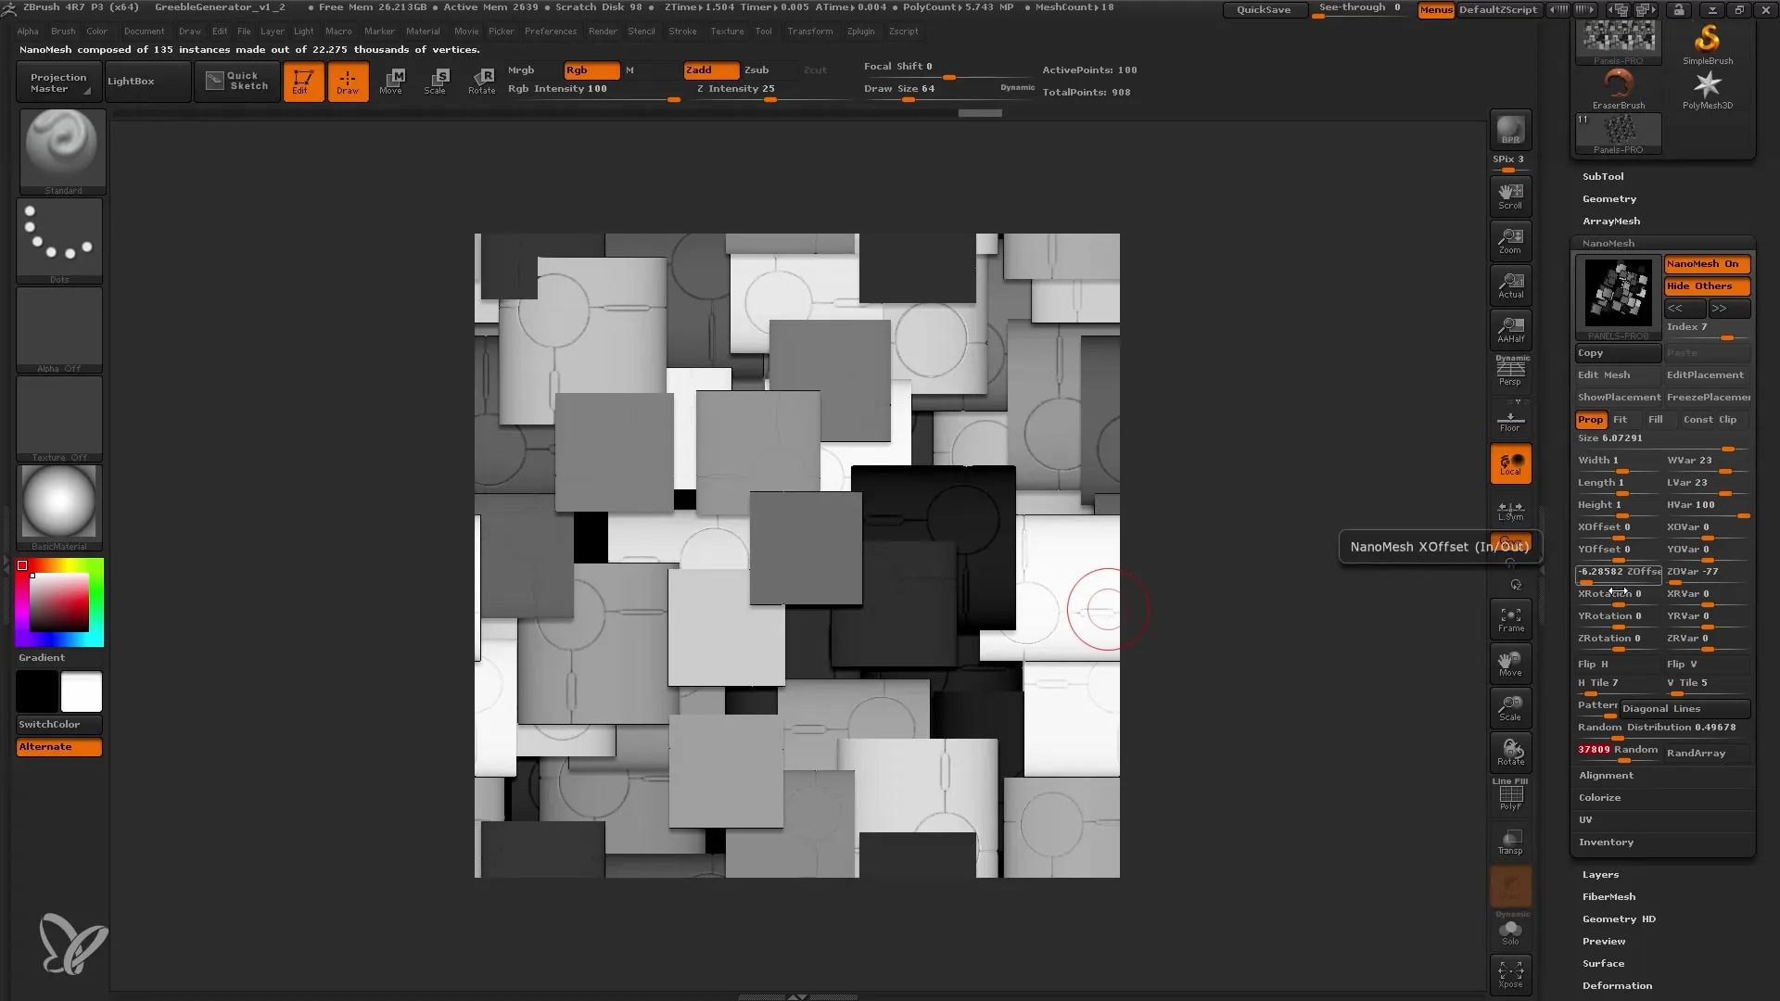The width and height of the screenshot is (1780, 1001).
Task: Expand the SubTool panel
Action: tap(1603, 175)
